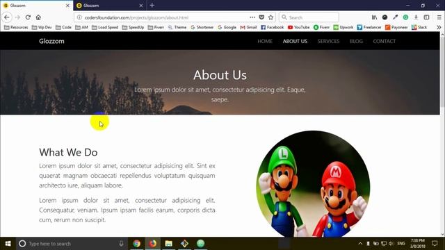Open CONTACT in site navbar
The width and height of the screenshot is (445, 250).
pyautogui.click(x=384, y=41)
